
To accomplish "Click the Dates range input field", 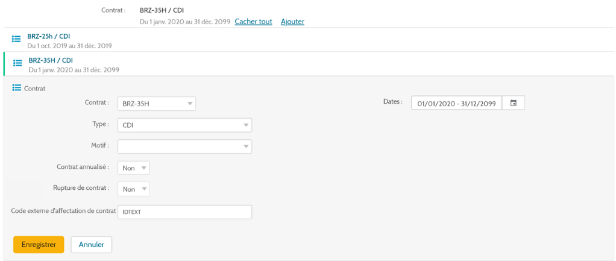I will [456, 104].
